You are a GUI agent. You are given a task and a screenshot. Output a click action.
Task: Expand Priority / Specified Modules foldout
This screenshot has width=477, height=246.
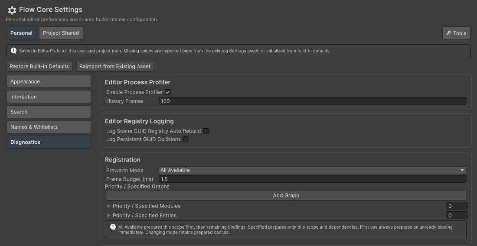tap(108, 206)
